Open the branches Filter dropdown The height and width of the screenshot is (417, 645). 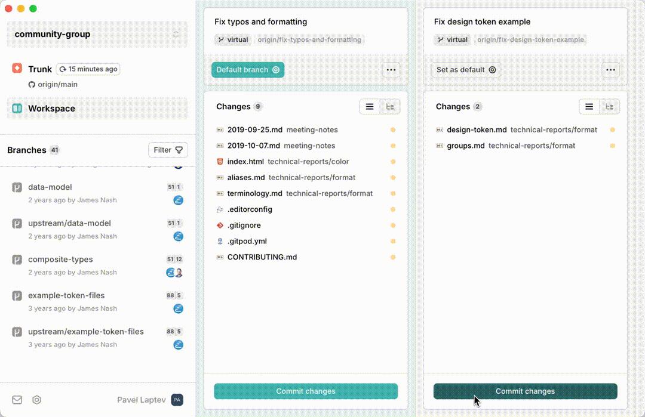click(x=168, y=150)
